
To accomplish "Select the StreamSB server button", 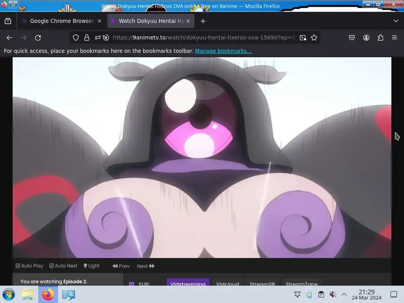I will click(262, 282).
